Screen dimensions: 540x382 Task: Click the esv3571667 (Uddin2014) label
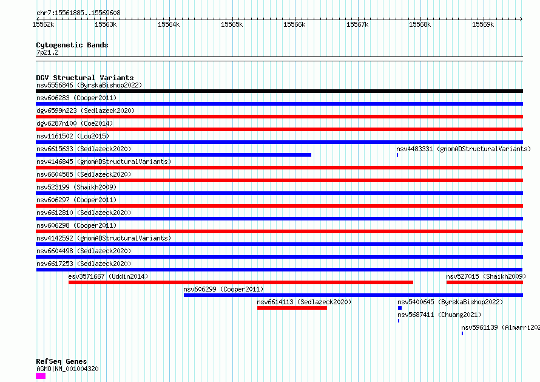coord(108,276)
